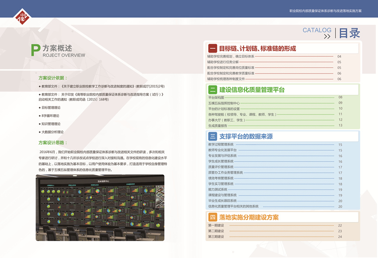
Task: Click the orange 四 section number icon
Action: click(x=213, y=217)
